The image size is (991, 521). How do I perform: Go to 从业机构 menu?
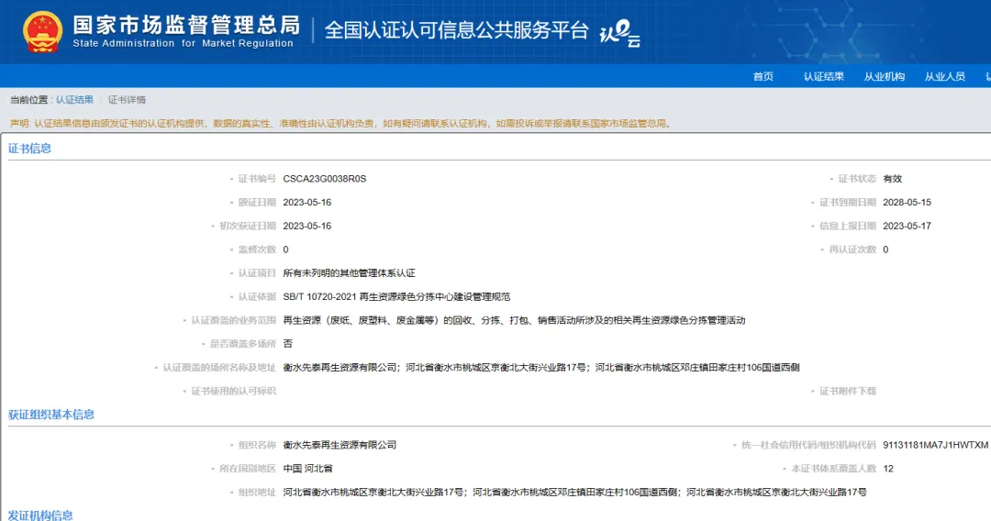[885, 76]
